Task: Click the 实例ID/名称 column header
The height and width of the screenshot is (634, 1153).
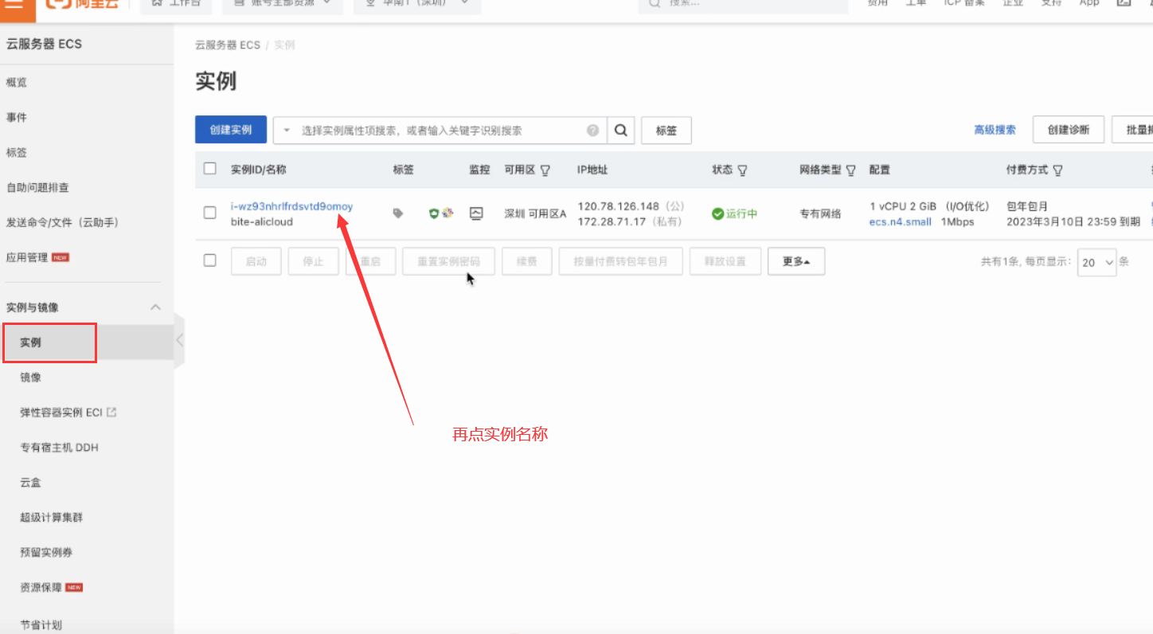Action: 258,170
